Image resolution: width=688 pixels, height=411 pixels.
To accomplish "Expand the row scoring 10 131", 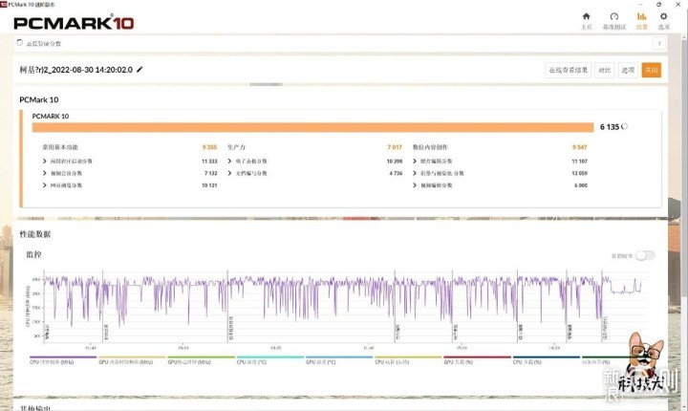I will click(x=44, y=185).
